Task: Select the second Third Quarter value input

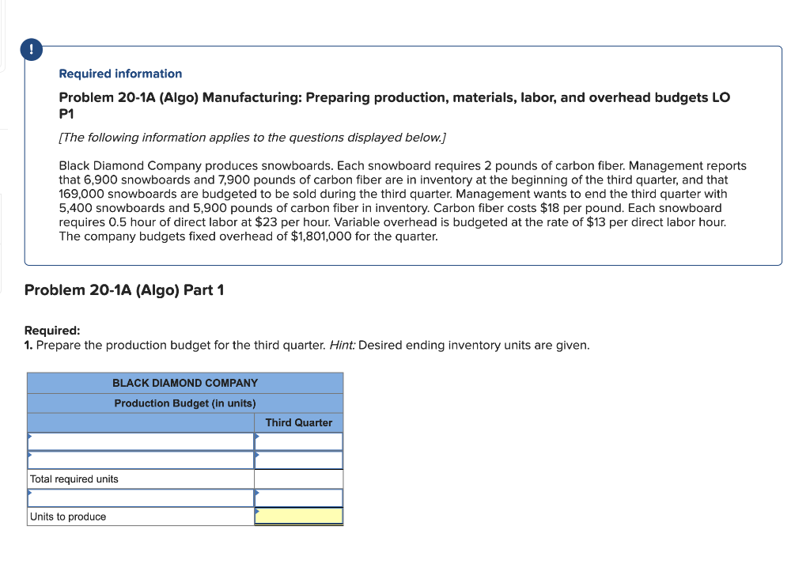Action: click(x=298, y=460)
